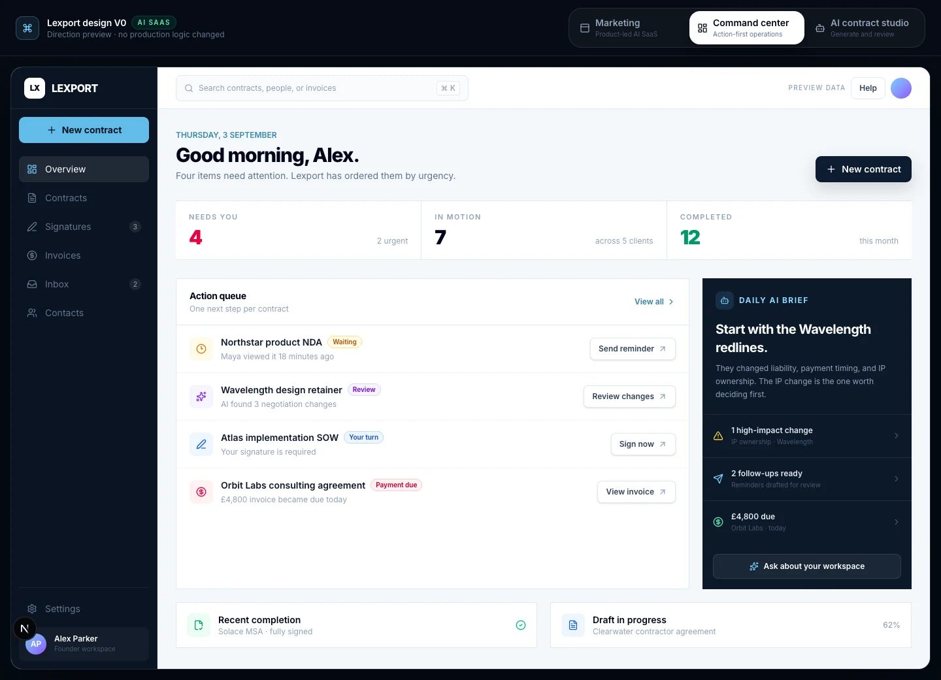
Task: Switch to the Marketing tab
Action: [x=627, y=28]
